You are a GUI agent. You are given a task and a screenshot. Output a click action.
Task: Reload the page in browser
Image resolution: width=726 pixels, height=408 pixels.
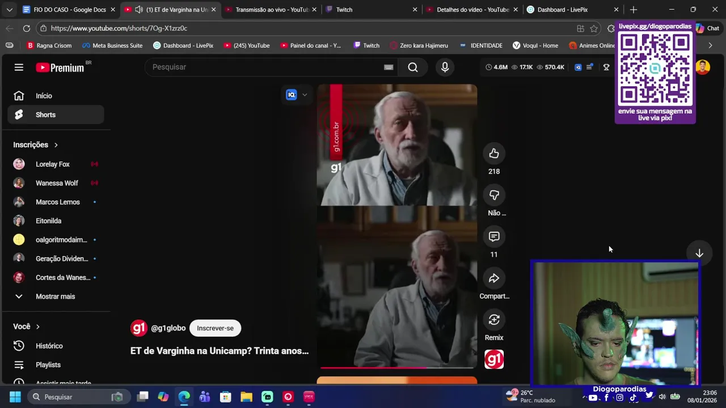[27, 28]
